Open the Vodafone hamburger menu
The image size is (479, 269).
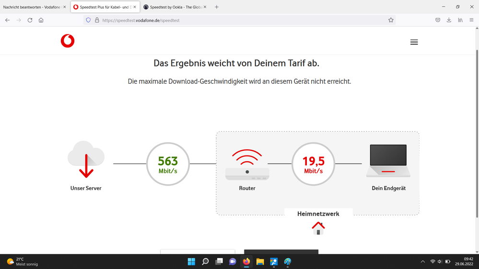[414, 42]
